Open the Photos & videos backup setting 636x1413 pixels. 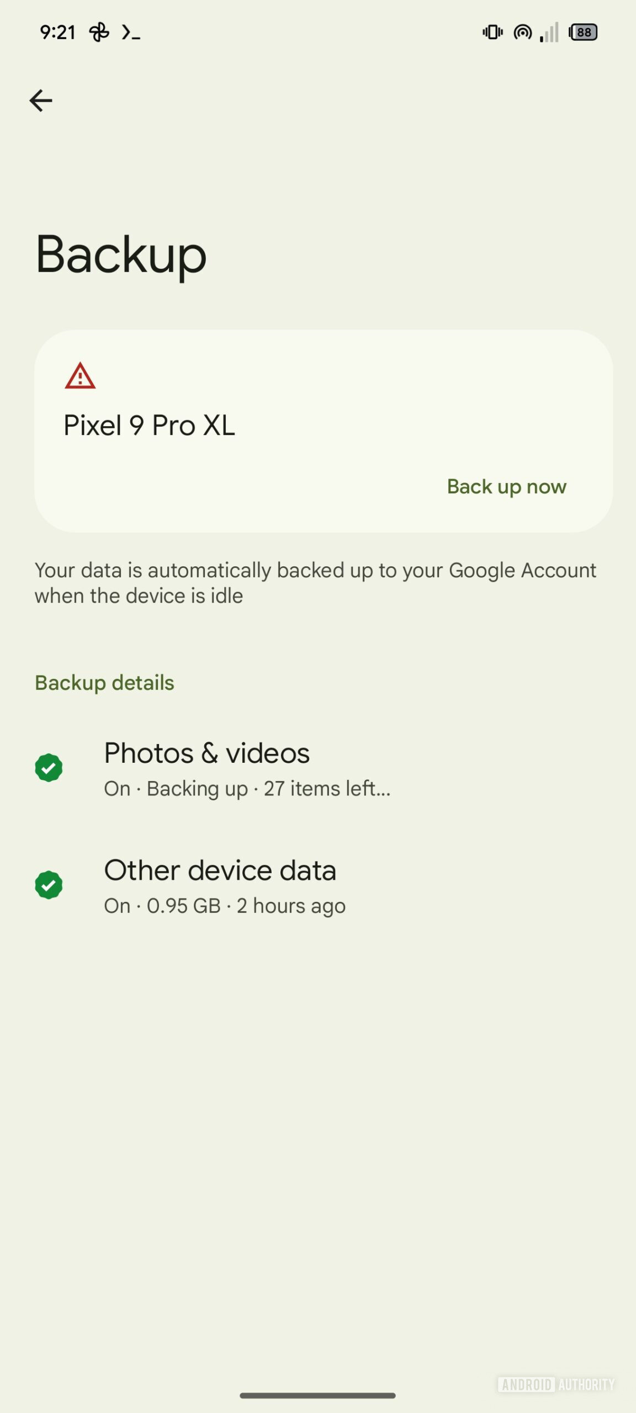(207, 753)
